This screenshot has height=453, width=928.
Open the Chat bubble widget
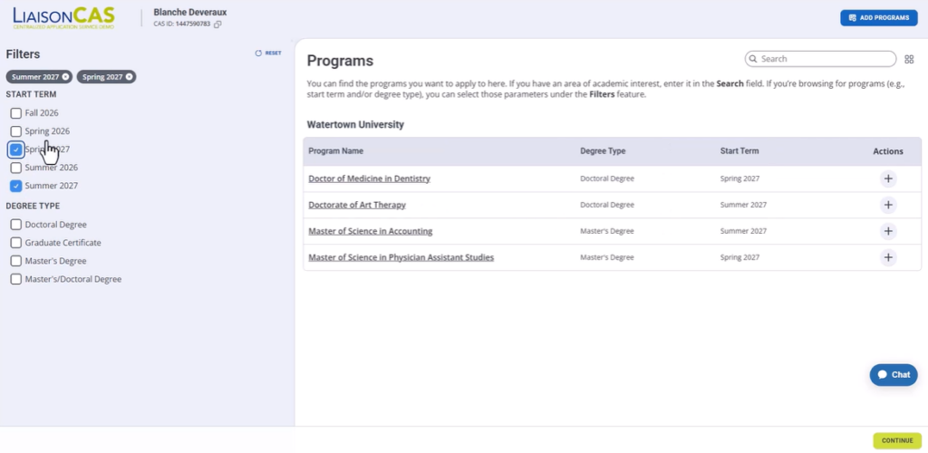(x=893, y=374)
